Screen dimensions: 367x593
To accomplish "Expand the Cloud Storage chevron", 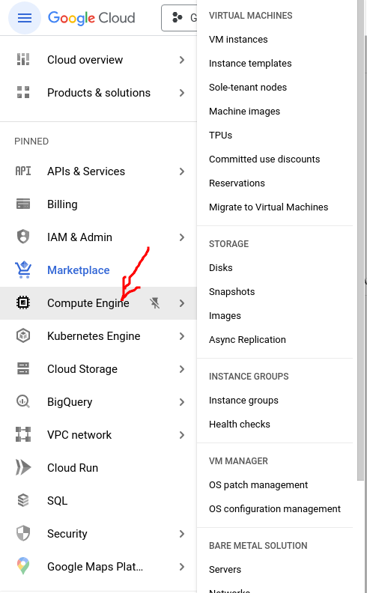I will point(182,368).
